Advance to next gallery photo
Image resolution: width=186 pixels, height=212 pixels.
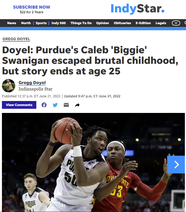point(176,165)
